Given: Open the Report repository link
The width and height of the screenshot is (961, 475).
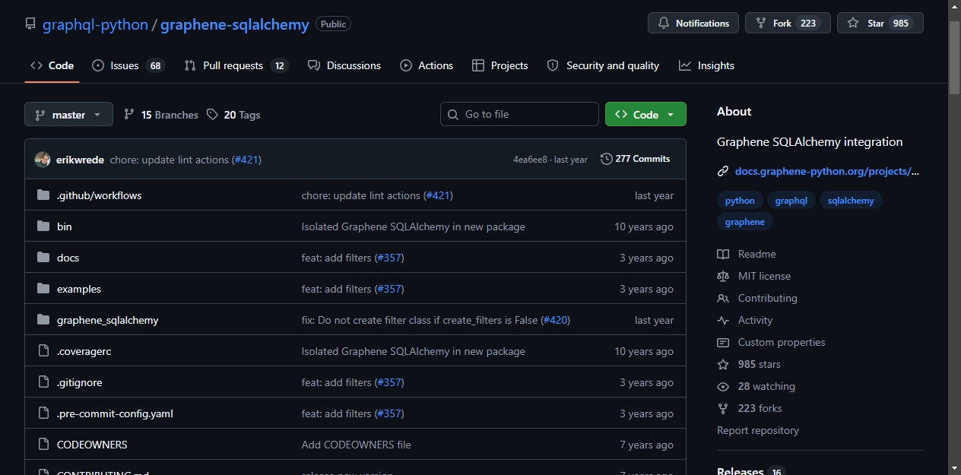Looking at the screenshot, I should [758, 430].
